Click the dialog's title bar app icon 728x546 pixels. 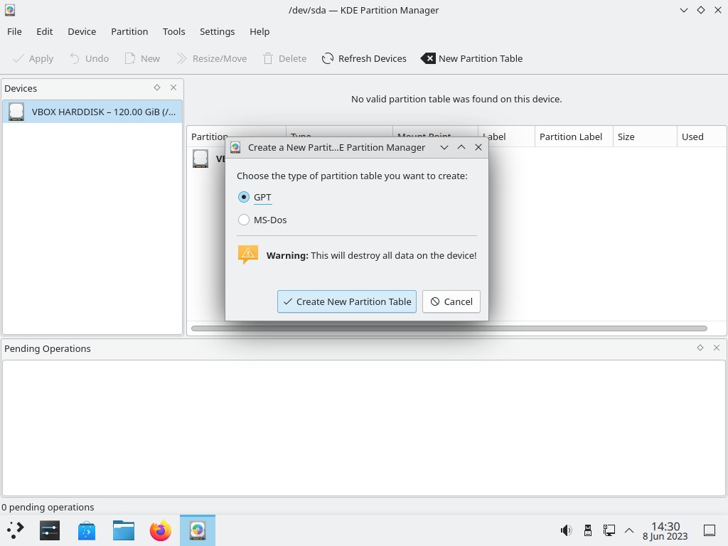coord(235,147)
